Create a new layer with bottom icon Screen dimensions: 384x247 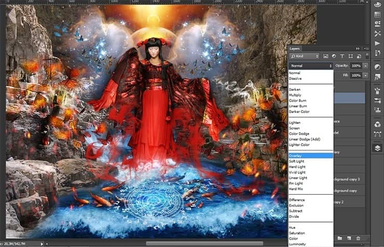point(349,238)
